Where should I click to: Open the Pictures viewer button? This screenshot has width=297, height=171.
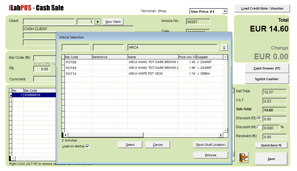(x=211, y=155)
